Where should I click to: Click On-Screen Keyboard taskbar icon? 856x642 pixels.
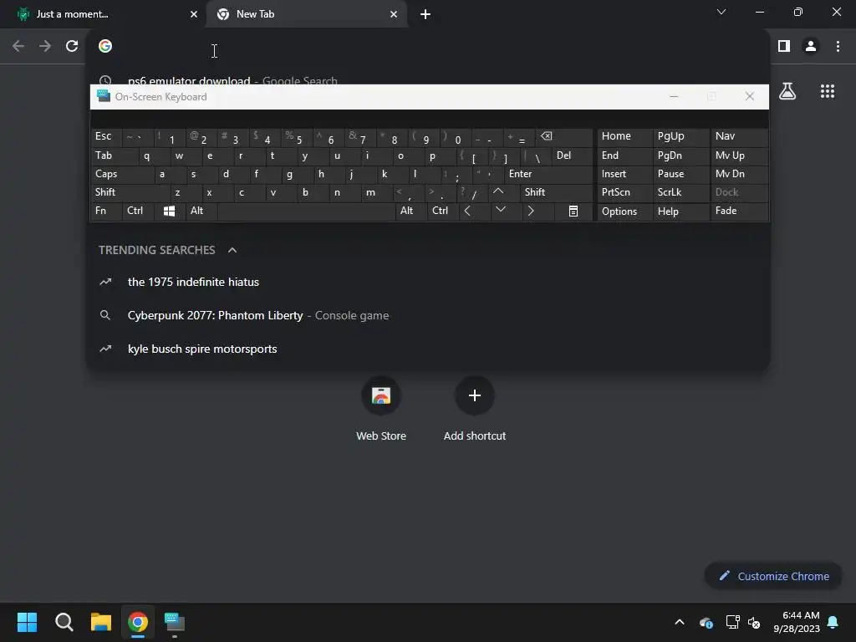[x=175, y=622]
